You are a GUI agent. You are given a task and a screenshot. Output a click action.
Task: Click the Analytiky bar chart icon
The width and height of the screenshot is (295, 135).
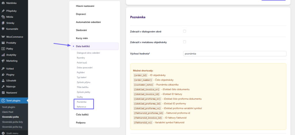3,55
